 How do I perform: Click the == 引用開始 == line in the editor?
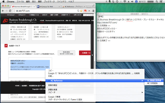point(104,25)
